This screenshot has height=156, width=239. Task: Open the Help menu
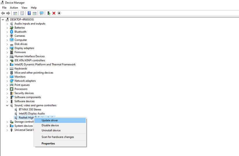point(34,8)
